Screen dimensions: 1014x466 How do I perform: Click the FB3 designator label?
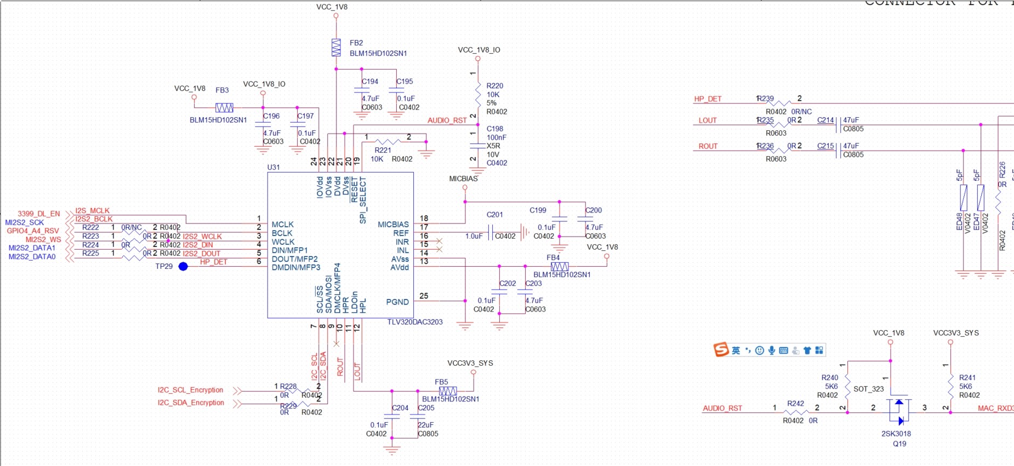tap(222, 90)
